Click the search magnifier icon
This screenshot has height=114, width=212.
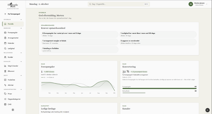pyautogui.click(x=90, y=4)
